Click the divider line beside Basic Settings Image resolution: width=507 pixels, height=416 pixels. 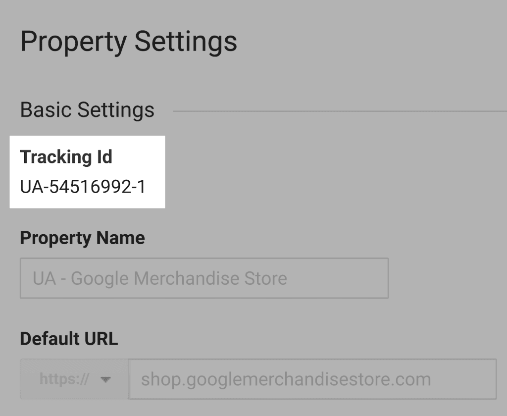(340, 111)
